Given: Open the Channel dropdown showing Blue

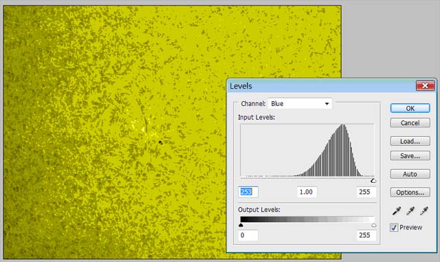Looking at the screenshot, I should point(300,104).
